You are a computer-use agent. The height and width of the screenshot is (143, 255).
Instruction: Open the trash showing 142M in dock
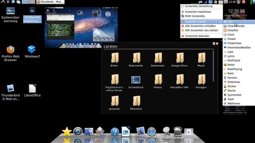click(178, 132)
